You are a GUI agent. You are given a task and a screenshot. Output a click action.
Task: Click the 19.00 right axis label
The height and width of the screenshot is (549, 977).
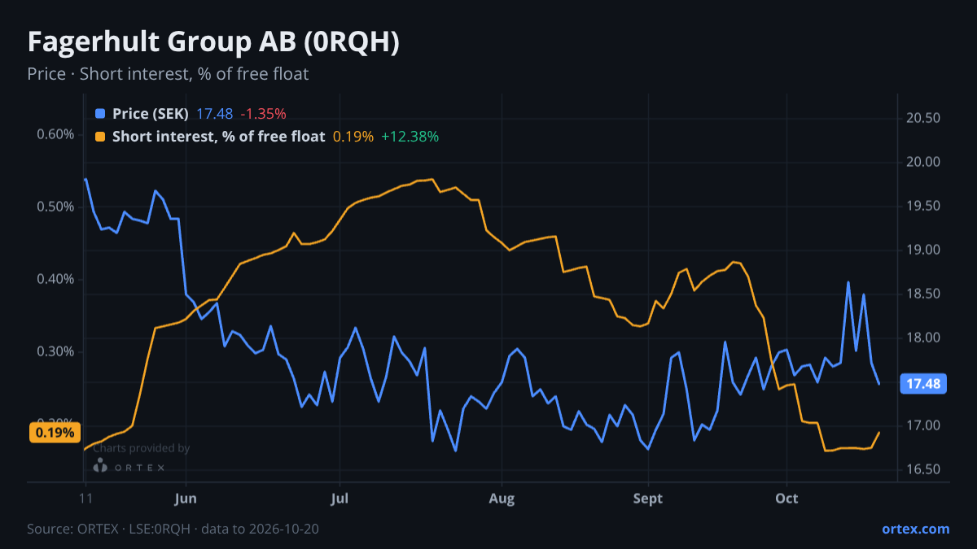[x=923, y=250]
